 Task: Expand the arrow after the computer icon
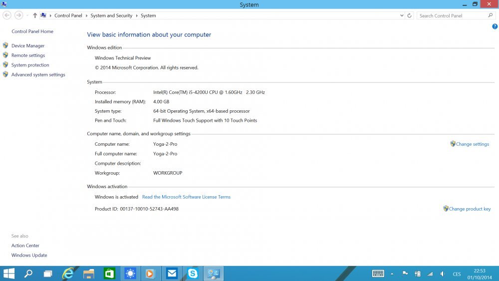[50, 15]
